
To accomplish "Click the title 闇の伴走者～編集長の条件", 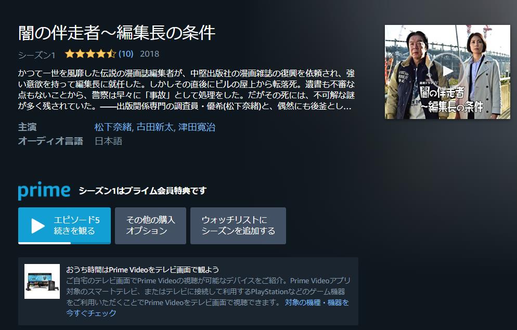I will (x=117, y=33).
